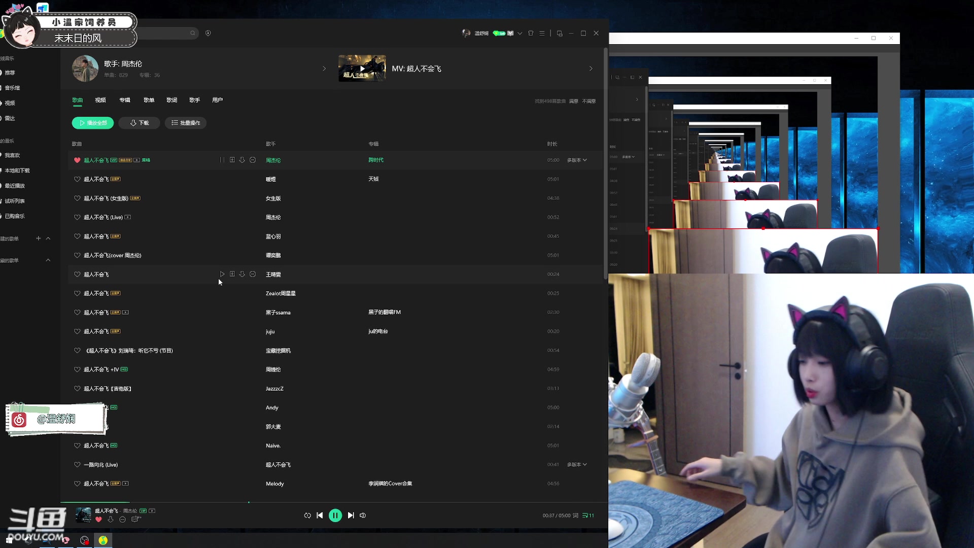Open the message/mail icon beside username
Image resolution: width=974 pixels, height=548 pixels.
510,33
